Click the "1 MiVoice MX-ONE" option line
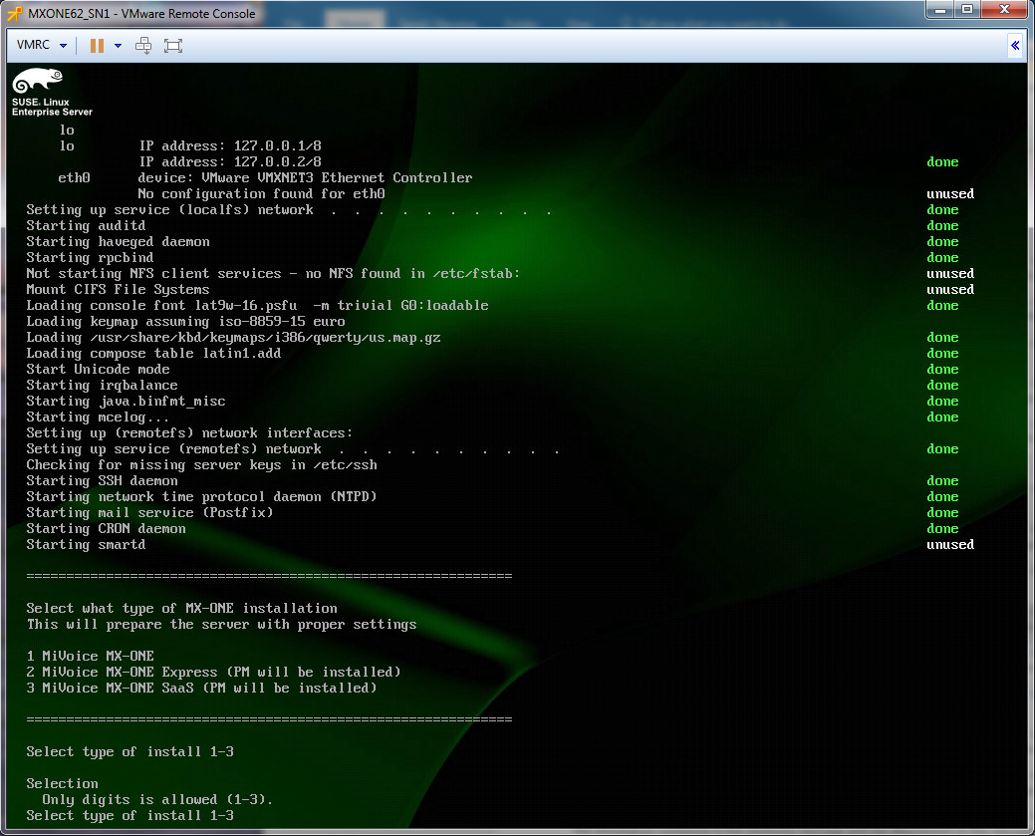The width and height of the screenshot is (1035, 836). tap(90, 657)
